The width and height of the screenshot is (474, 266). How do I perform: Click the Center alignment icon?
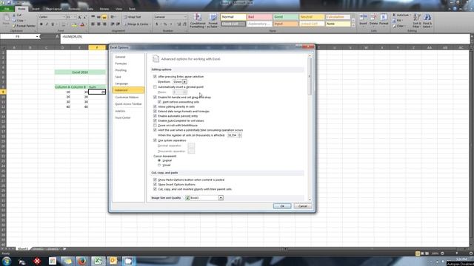(x=99, y=24)
